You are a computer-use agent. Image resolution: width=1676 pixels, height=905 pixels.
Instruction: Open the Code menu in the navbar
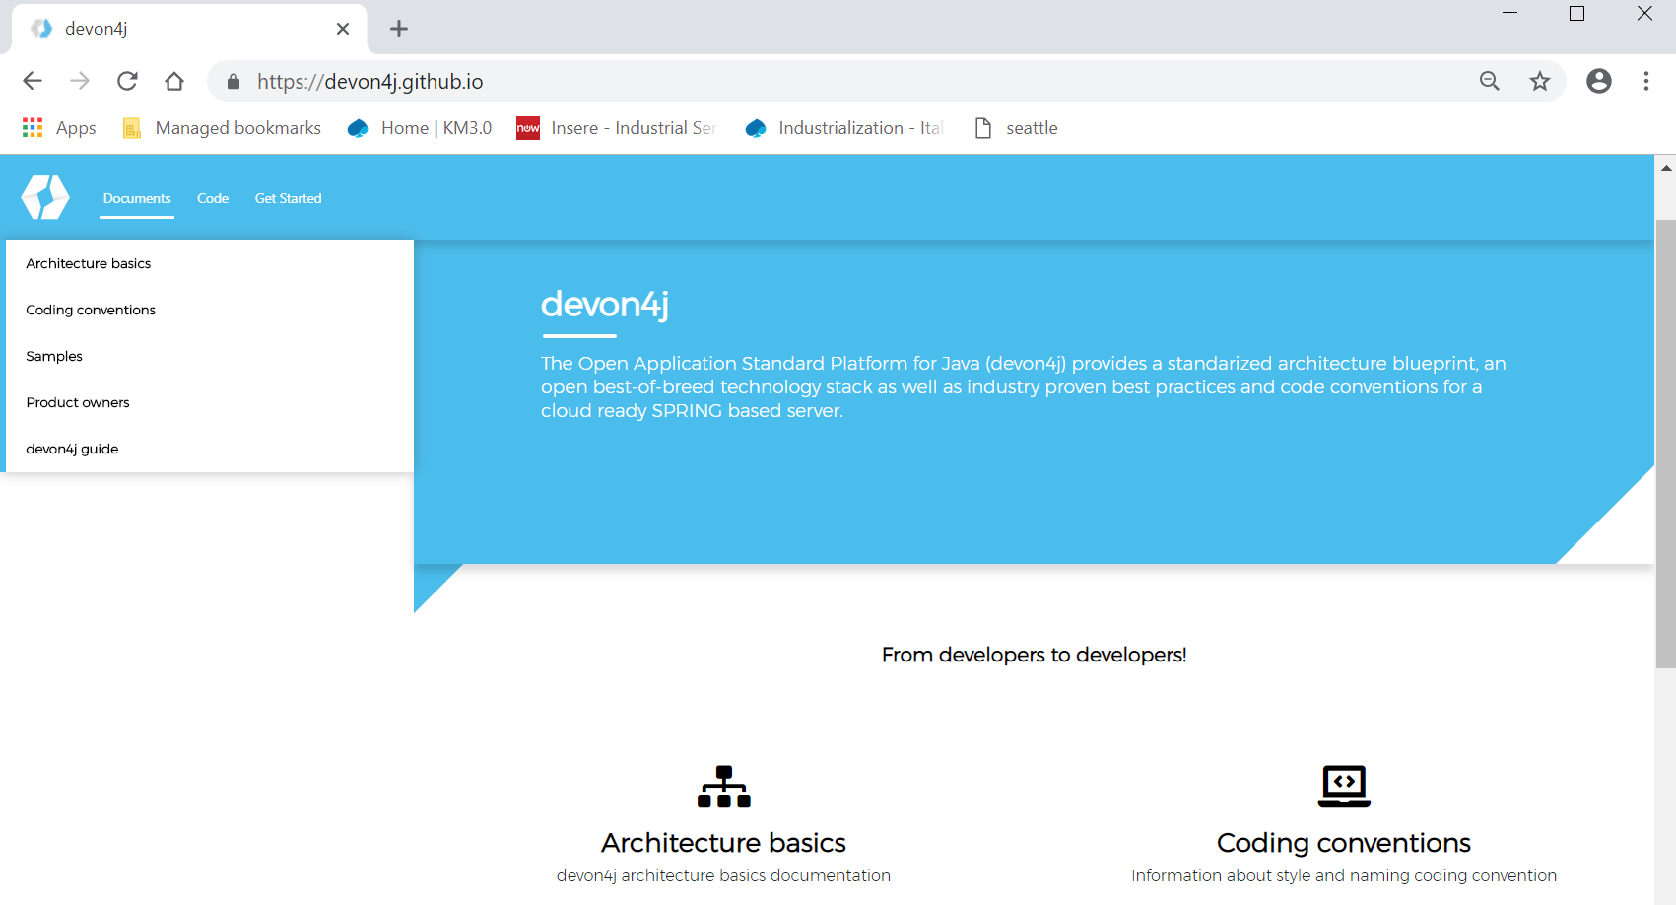(x=213, y=198)
